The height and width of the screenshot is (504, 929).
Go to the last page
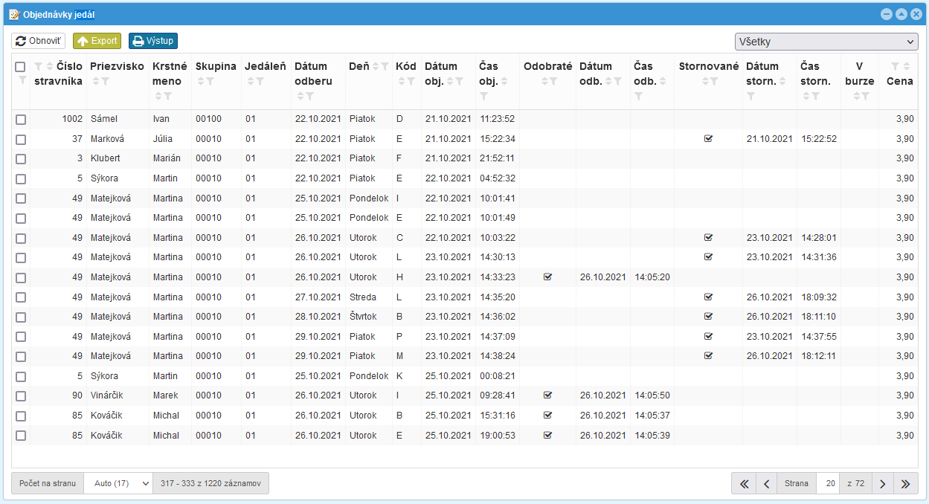(x=905, y=484)
